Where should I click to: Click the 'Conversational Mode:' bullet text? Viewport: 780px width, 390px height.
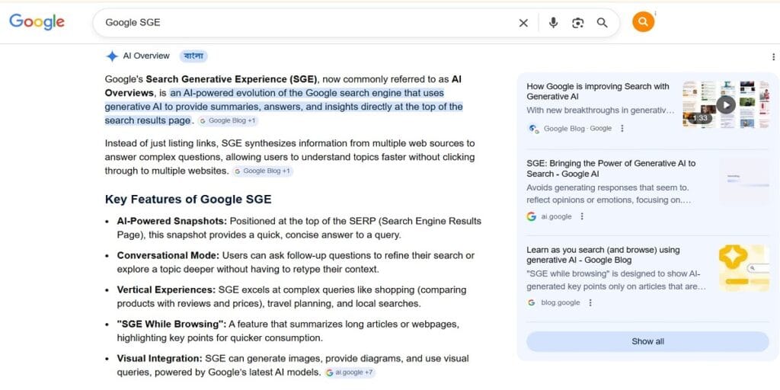168,255
